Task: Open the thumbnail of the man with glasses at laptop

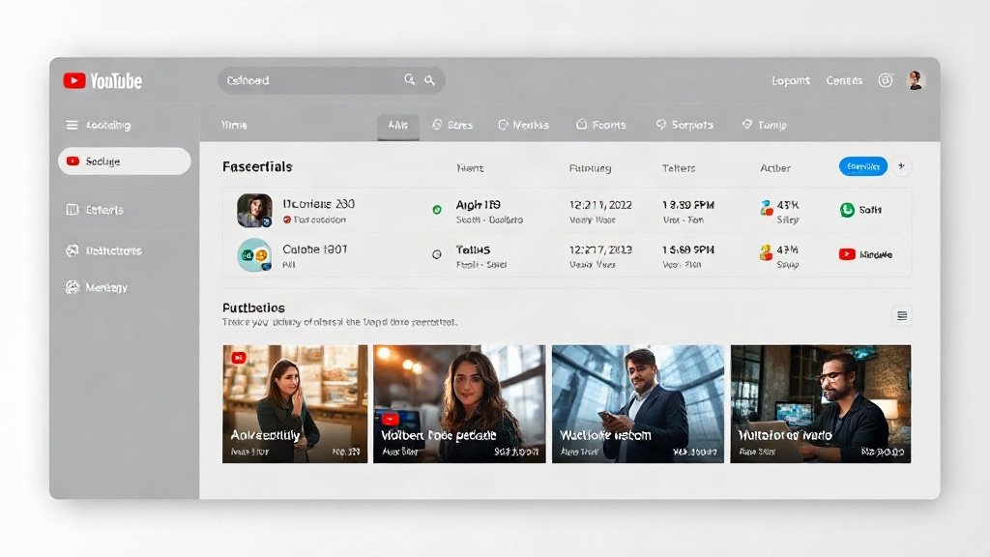Action: point(820,403)
